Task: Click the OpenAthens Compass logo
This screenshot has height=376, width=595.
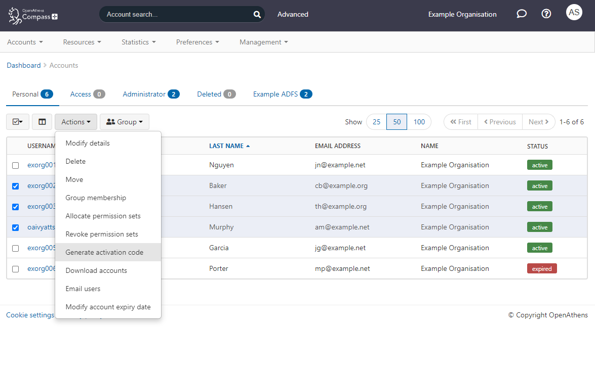Action: (32, 15)
